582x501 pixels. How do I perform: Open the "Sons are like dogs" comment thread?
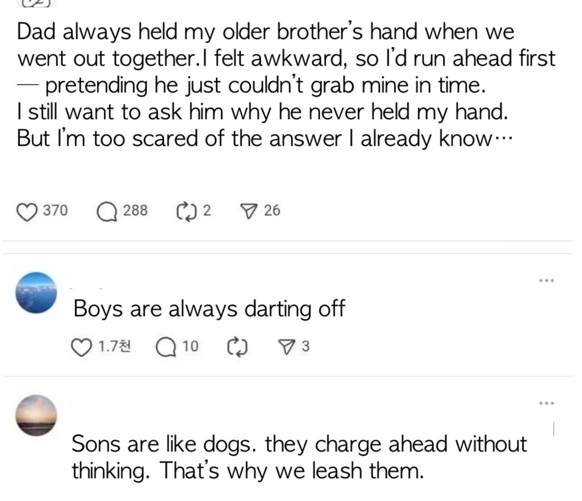[x=299, y=458]
